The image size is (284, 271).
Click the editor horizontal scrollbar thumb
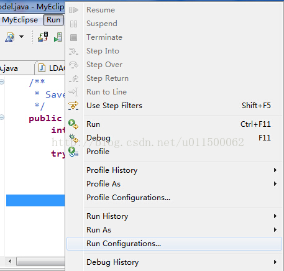[41, 261]
